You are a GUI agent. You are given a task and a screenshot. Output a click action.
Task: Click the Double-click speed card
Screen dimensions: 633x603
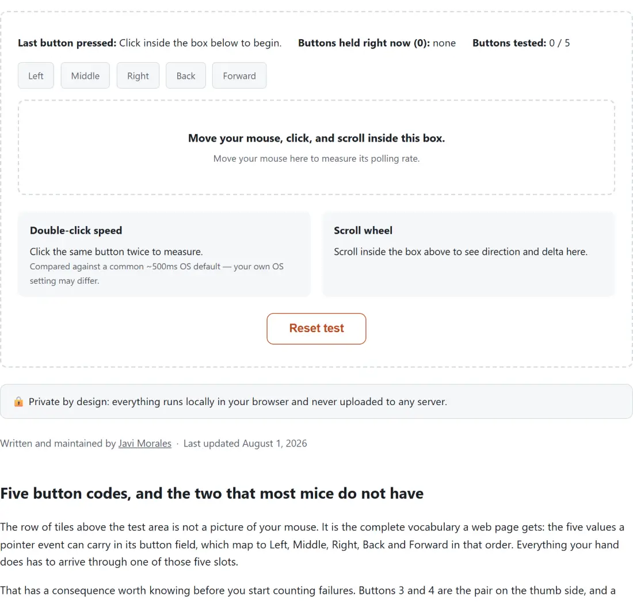click(165, 254)
